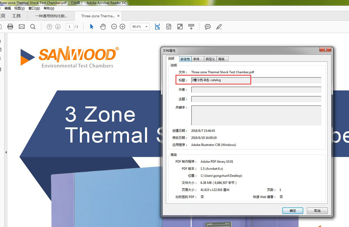Image resolution: width=349 pixels, height=227 pixels.
Task: Click the comment speech bubble icon
Action: click(208, 27)
